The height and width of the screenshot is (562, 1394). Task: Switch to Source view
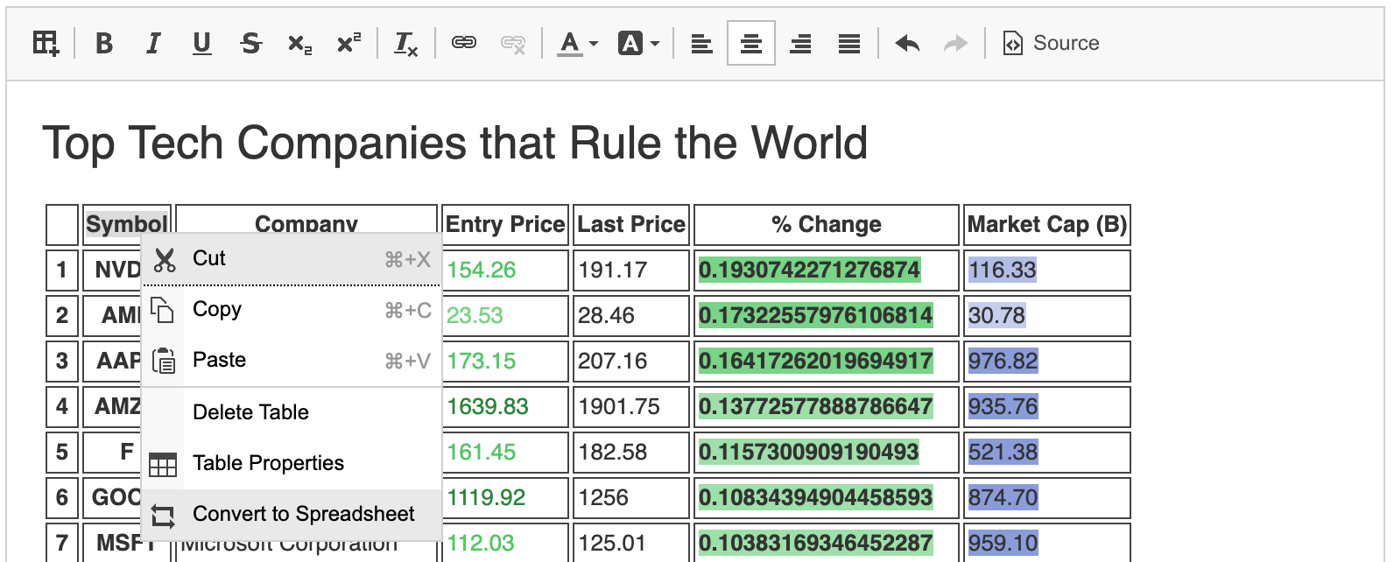pyautogui.click(x=1051, y=43)
